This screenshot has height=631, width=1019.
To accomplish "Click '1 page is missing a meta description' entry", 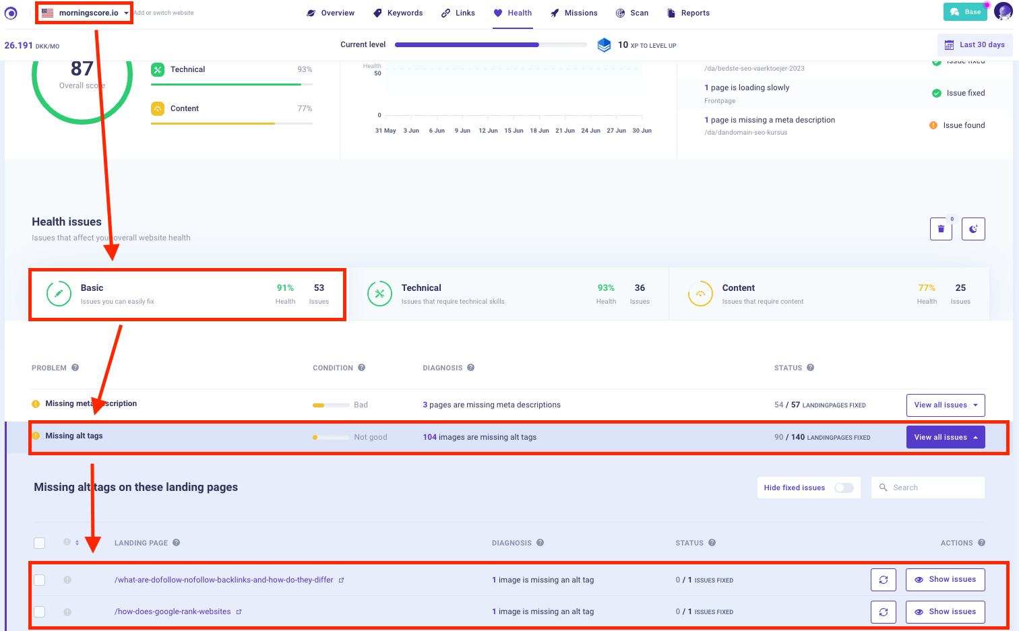I will coord(770,120).
